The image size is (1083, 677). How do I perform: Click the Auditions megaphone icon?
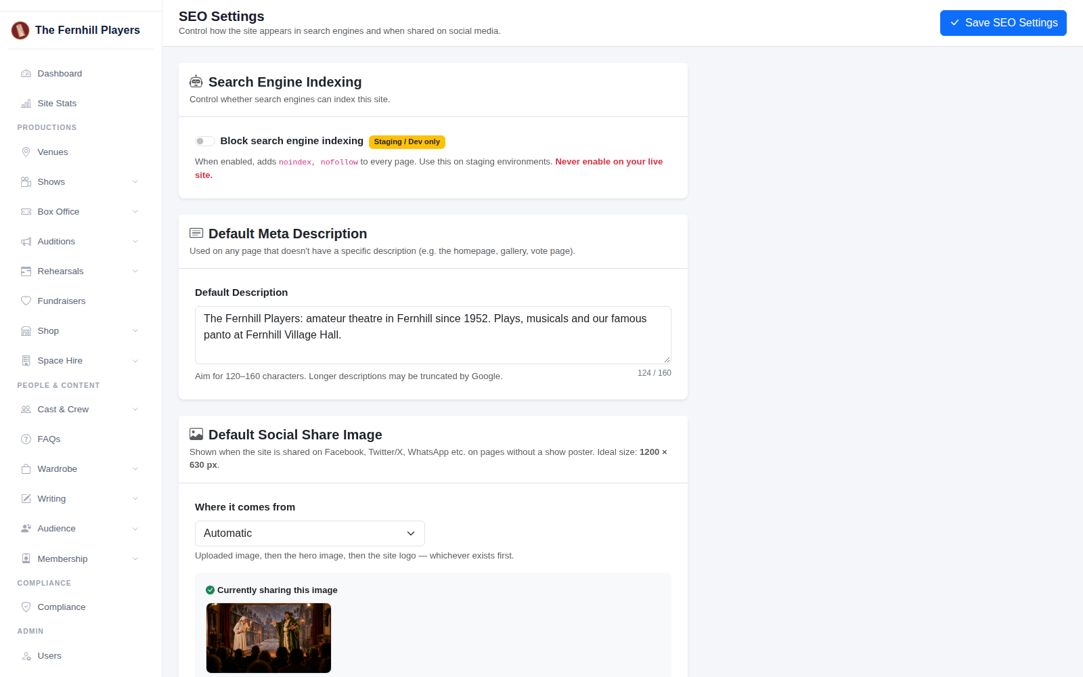(26, 242)
